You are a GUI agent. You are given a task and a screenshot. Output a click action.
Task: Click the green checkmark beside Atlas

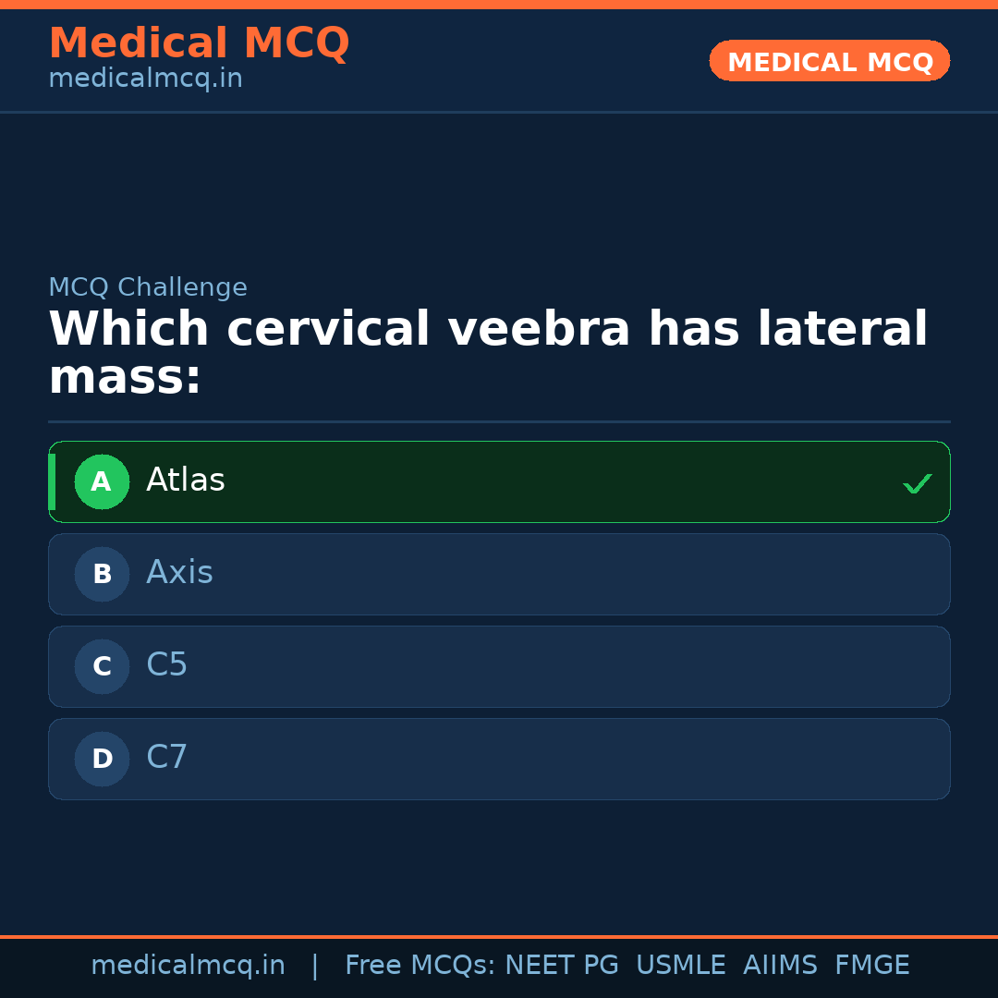point(917,483)
